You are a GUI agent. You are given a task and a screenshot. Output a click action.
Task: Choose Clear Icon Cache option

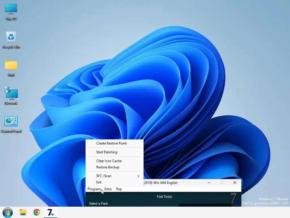(x=114, y=161)
